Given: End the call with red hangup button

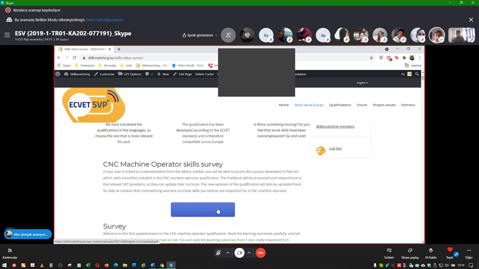Looking at the screenshot, I should coord(261,253).
